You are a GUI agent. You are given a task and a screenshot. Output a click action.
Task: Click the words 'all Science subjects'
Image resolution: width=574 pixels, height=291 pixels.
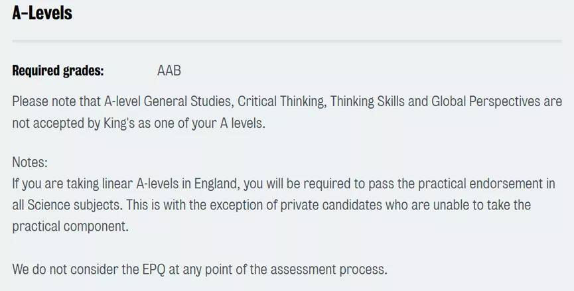point(68,205)
